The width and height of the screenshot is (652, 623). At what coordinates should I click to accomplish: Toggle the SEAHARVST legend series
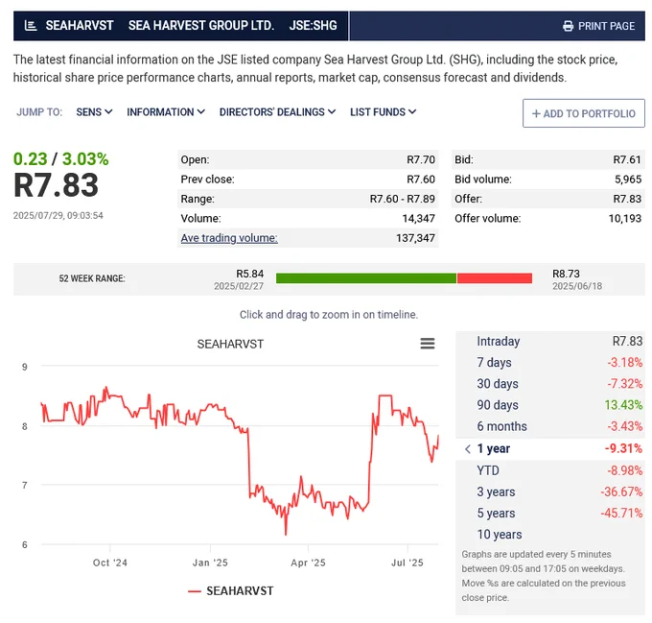pyautogui.click(x=231, y=591)
